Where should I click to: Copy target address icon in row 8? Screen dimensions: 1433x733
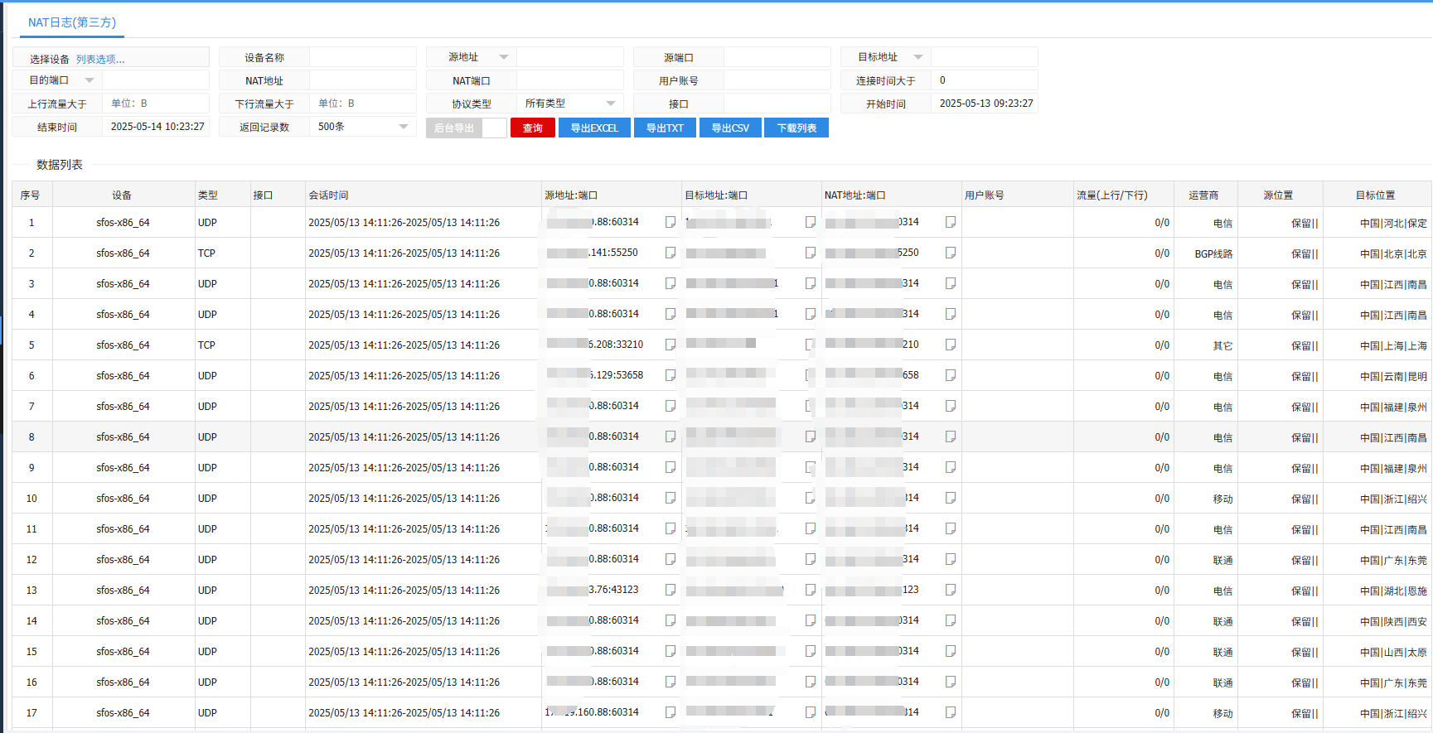tap(811, 436)
